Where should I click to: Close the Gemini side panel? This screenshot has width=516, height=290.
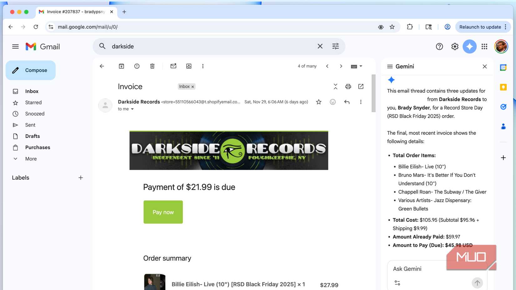click(485, 66)
